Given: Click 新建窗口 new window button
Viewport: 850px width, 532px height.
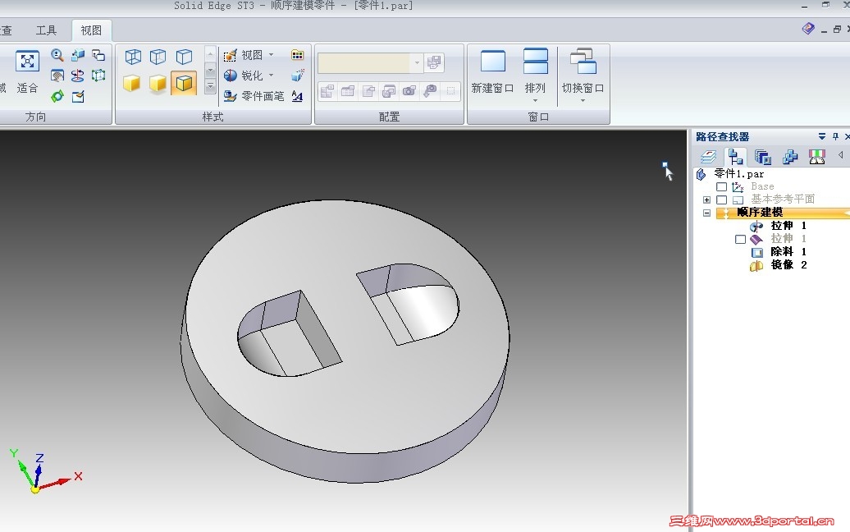Looking at the screenshot, I should pyautogui.click(x=492, y=71).
